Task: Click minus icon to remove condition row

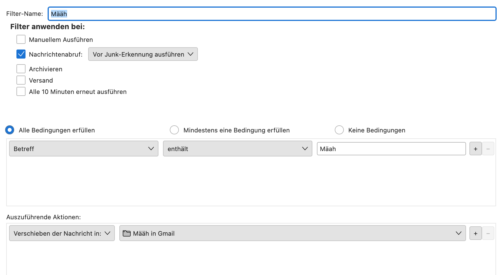Action: coord(488,149)
